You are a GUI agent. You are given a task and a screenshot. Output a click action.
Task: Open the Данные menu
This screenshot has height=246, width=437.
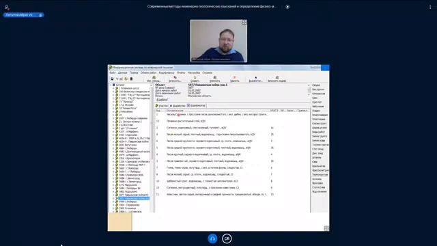pos(122,72)
